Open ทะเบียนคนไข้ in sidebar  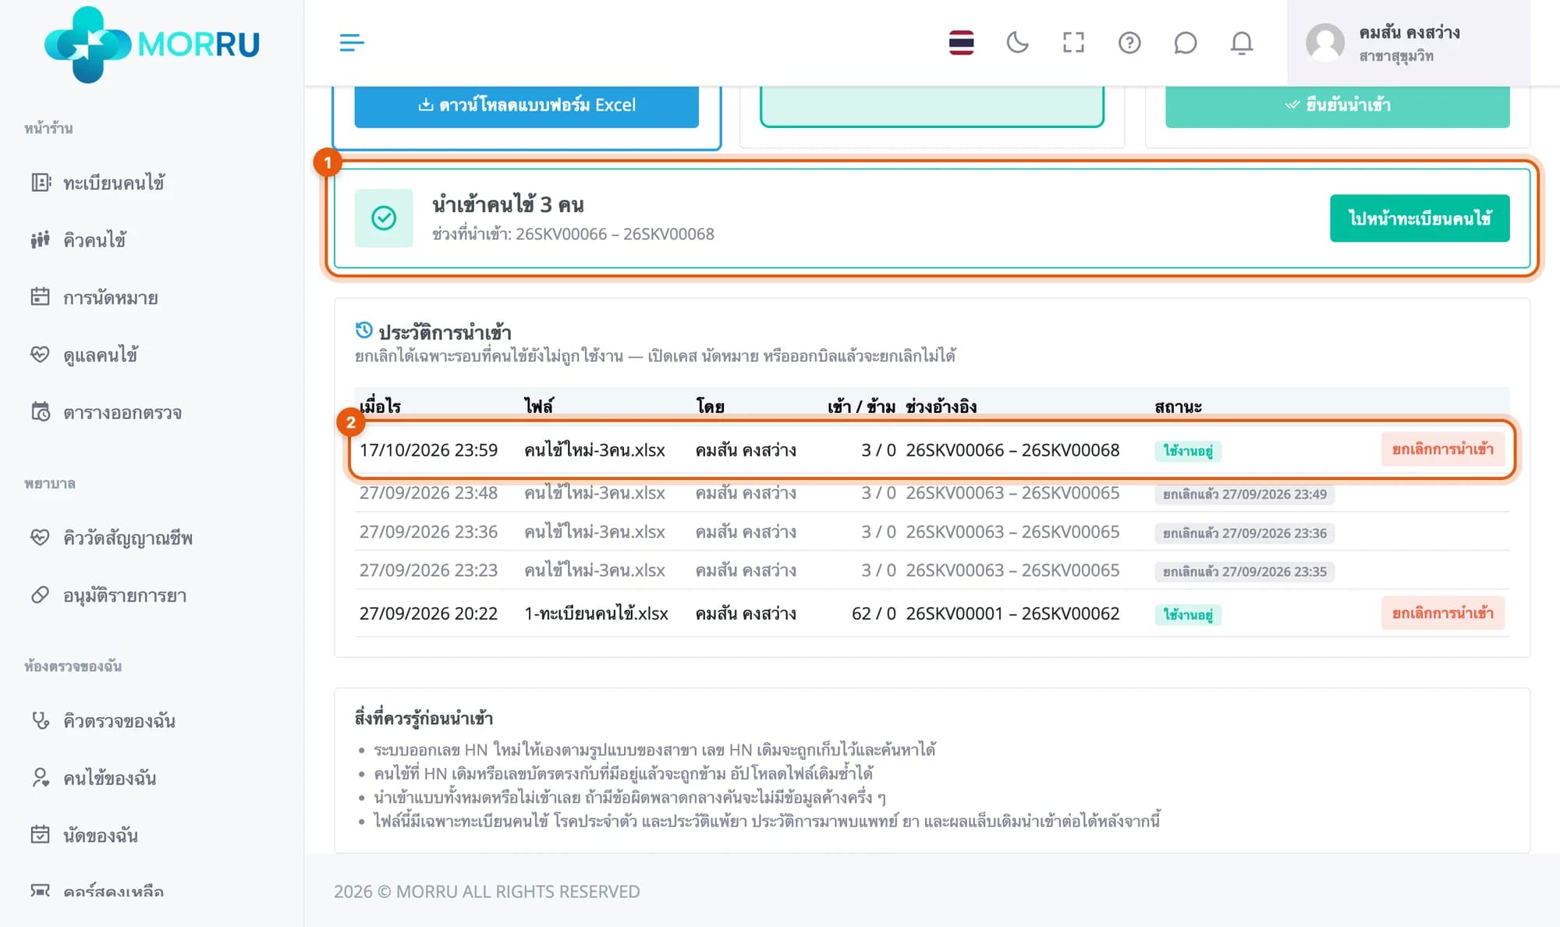114,183
